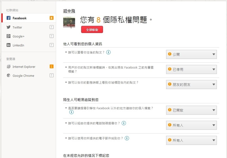This screenshot has width=227, height=158.
Task: Open the 已開啟 search engine dropdown
Action: [191, 110]
